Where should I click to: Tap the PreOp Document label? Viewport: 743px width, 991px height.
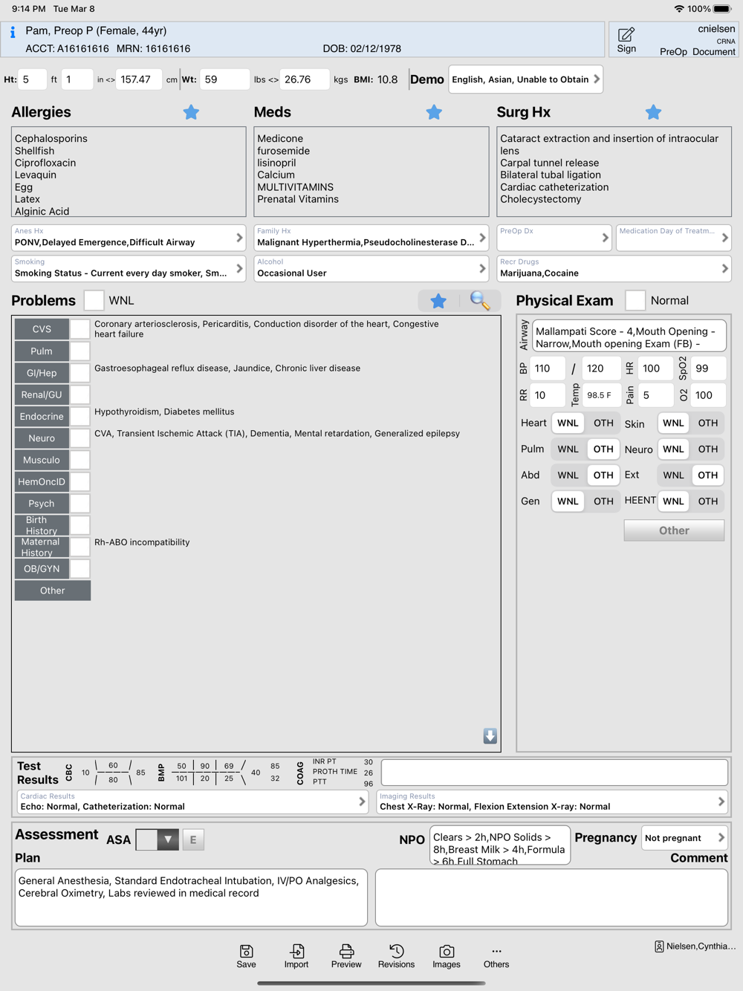[698, 52]
